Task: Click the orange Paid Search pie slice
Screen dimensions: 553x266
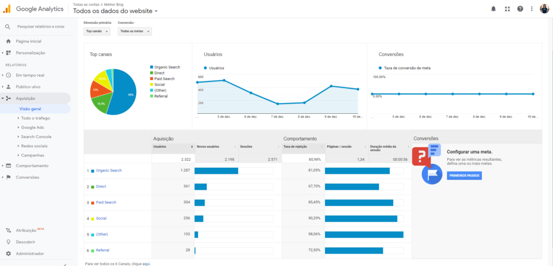Action: point(99,90)
